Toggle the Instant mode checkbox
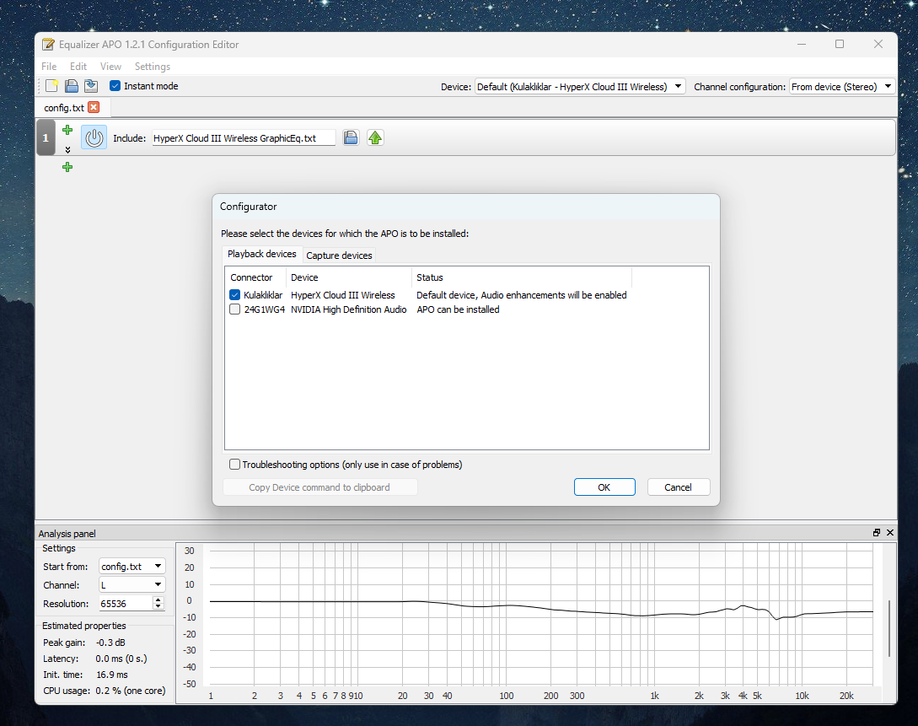The height and width of the screenshot is (726, 918). tap(115, 86)
